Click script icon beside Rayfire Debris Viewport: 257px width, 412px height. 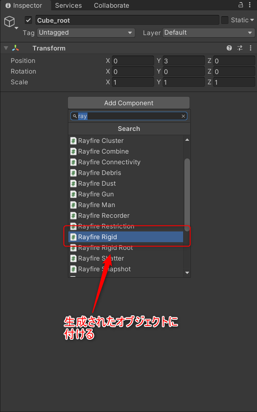point(73,173)
